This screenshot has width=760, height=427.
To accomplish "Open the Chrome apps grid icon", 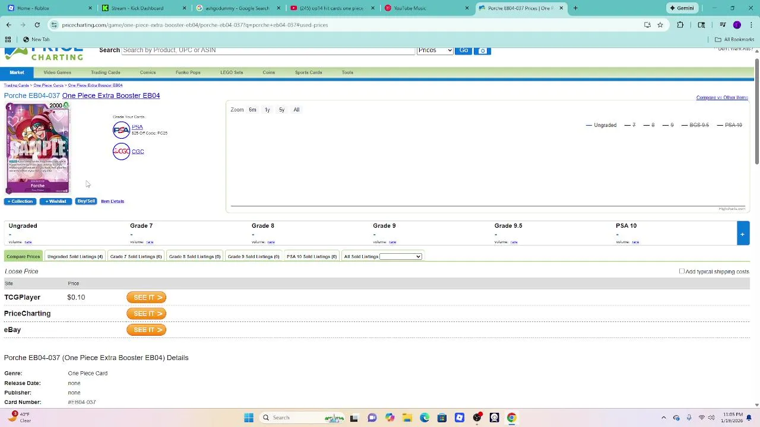I will [8, 39].
